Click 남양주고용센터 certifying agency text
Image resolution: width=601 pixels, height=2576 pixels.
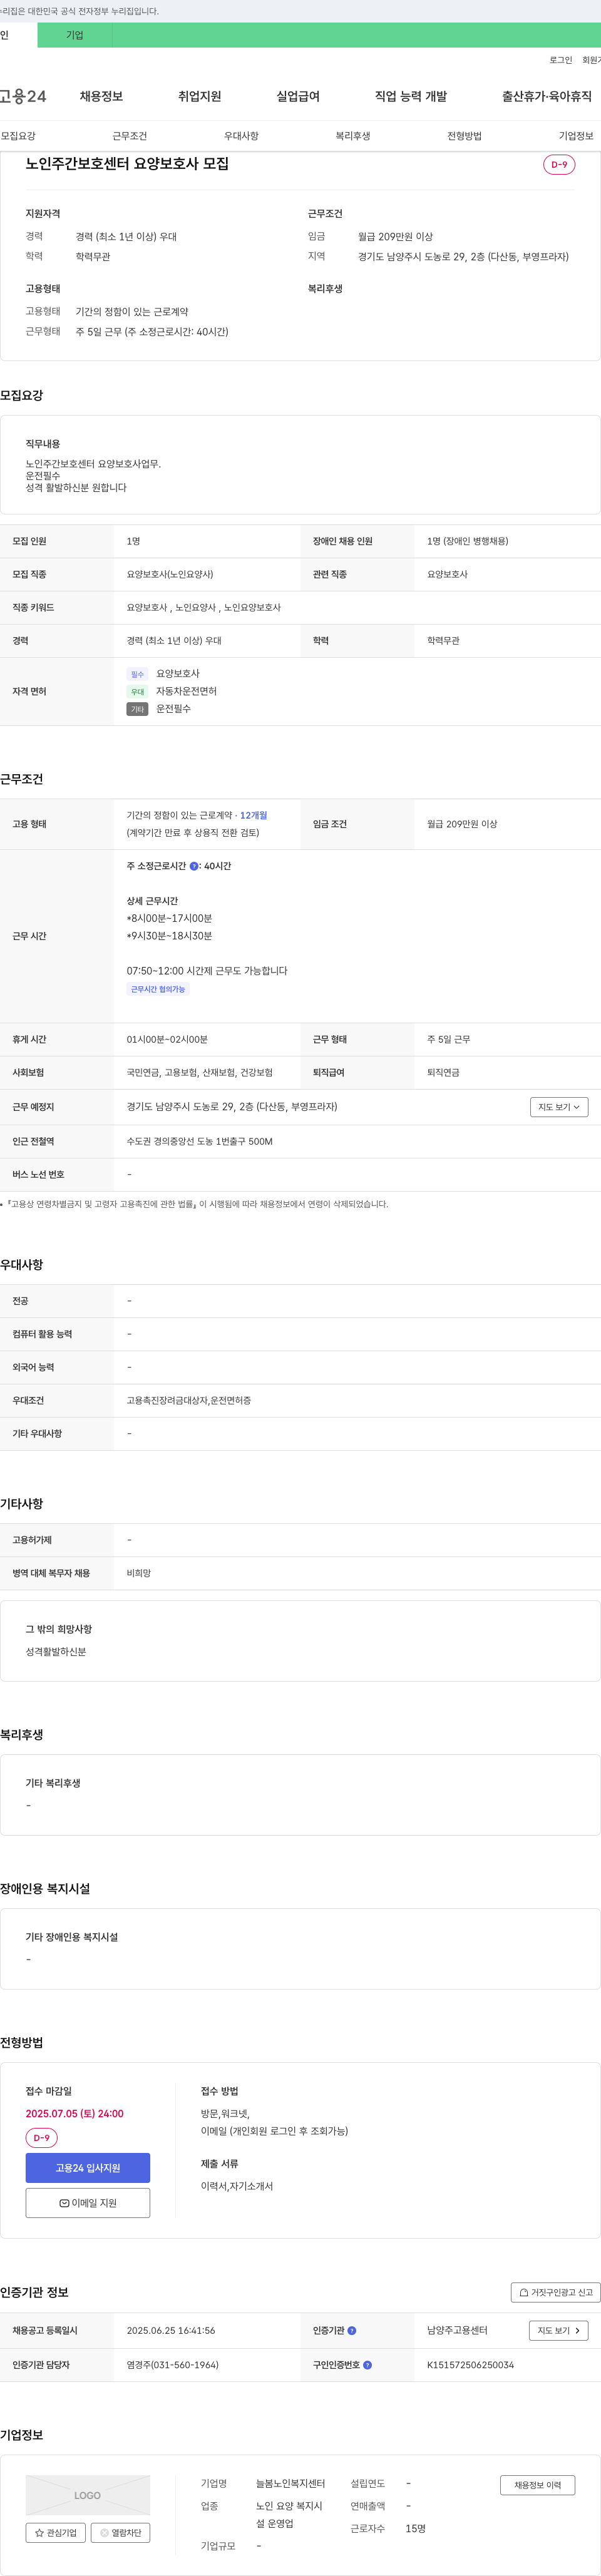pyautogui.click(x=457, y=2330)
